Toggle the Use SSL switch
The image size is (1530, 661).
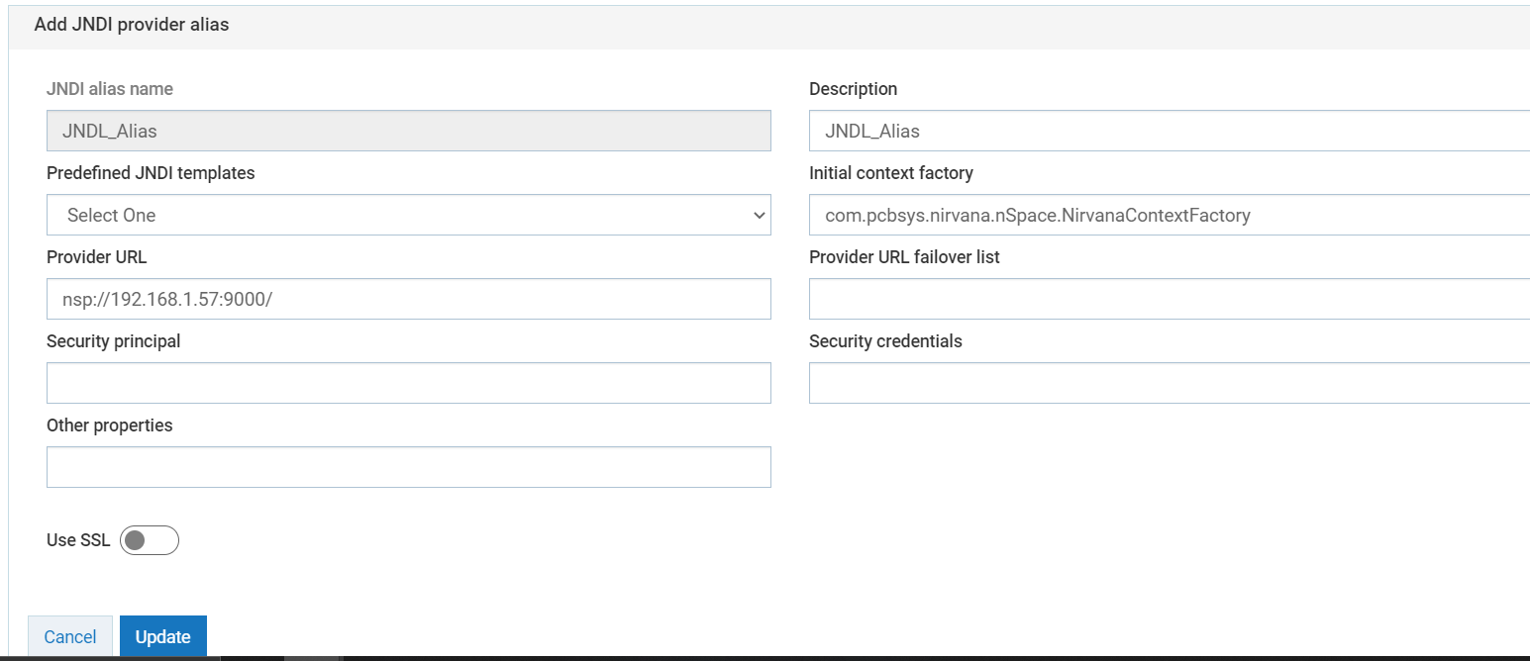point(149,540)
